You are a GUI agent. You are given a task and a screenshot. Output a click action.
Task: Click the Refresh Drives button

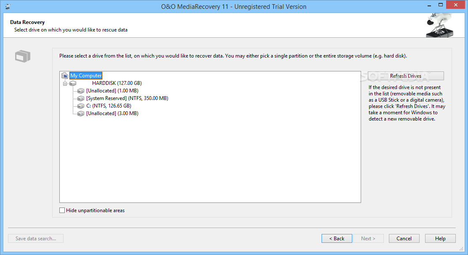[406, 76]
